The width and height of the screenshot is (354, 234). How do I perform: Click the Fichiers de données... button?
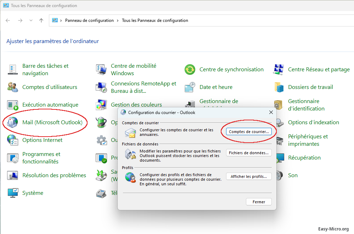tap(249, 153)
